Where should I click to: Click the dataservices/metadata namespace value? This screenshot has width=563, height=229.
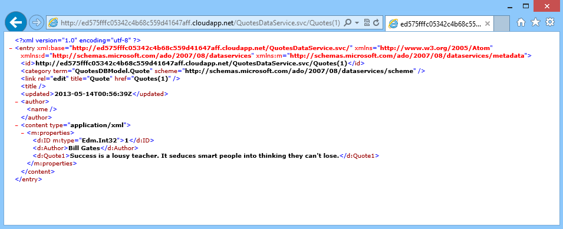[x=407, y=55]
